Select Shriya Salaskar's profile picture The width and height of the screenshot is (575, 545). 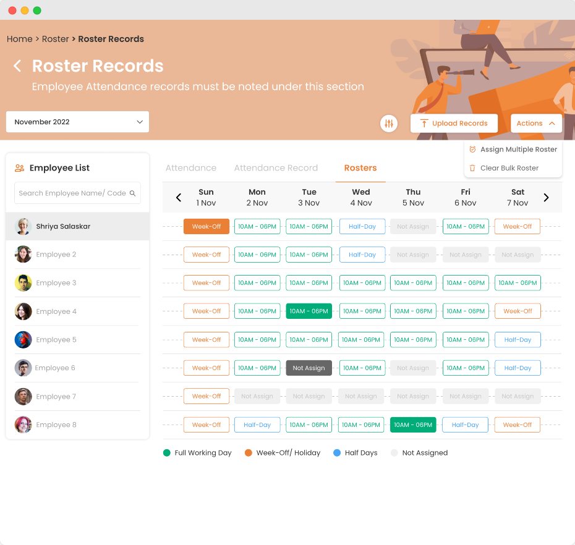tap(23, 226)
